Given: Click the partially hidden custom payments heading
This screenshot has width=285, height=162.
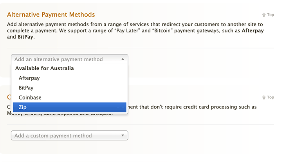Looking at the screenshot, I should [x=9, y=97].
